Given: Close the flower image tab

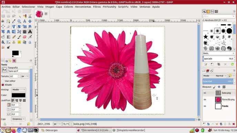Looking at the screenshot, I should [46, 13].
